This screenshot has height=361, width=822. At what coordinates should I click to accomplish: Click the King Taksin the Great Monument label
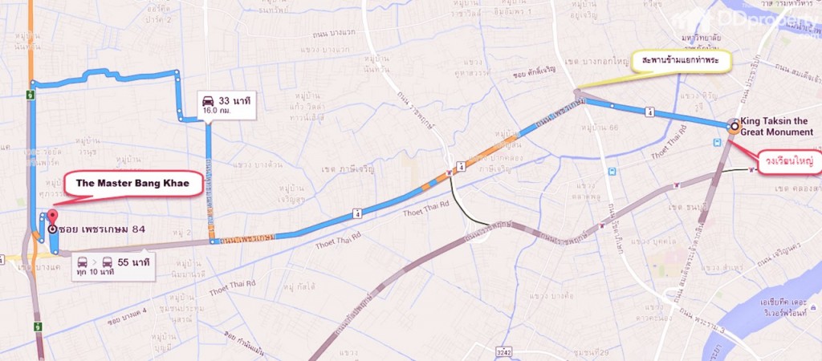click(776, 127)
